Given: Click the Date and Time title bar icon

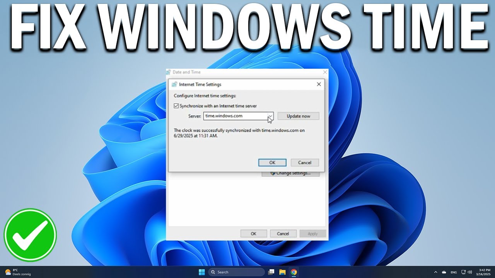Looking at the screenshot, I should click(169, 72).
